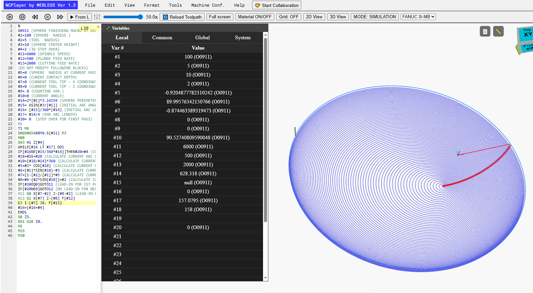Click the rewind icon
Viewport: 533px width, 293px height.
pos(35,17)
